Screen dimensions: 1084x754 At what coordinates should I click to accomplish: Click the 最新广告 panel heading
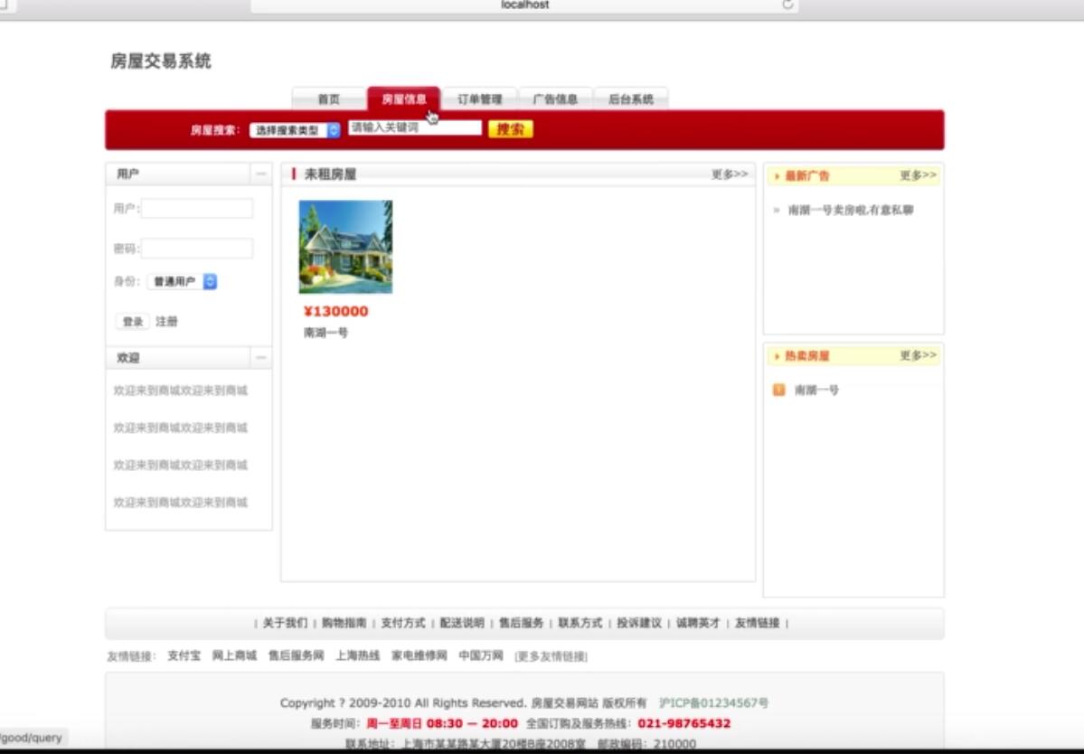click(806, 176)
